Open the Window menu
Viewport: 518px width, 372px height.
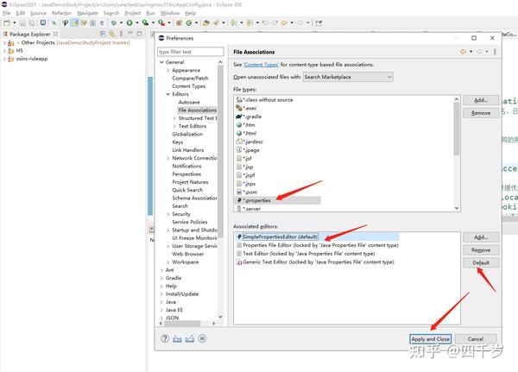point(170,13)
